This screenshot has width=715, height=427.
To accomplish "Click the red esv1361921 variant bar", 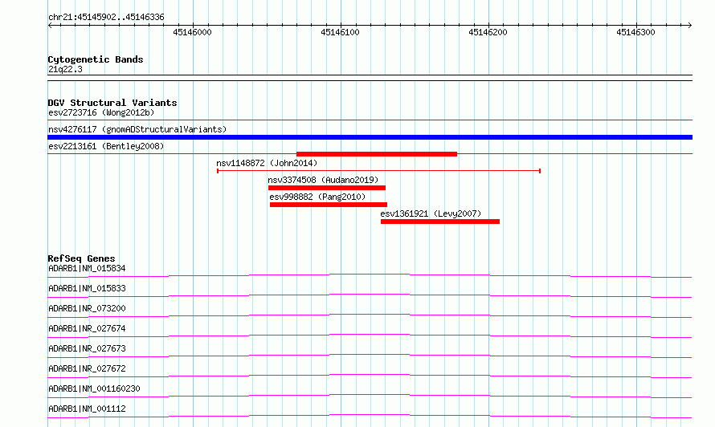I will (x=440, y=222).
